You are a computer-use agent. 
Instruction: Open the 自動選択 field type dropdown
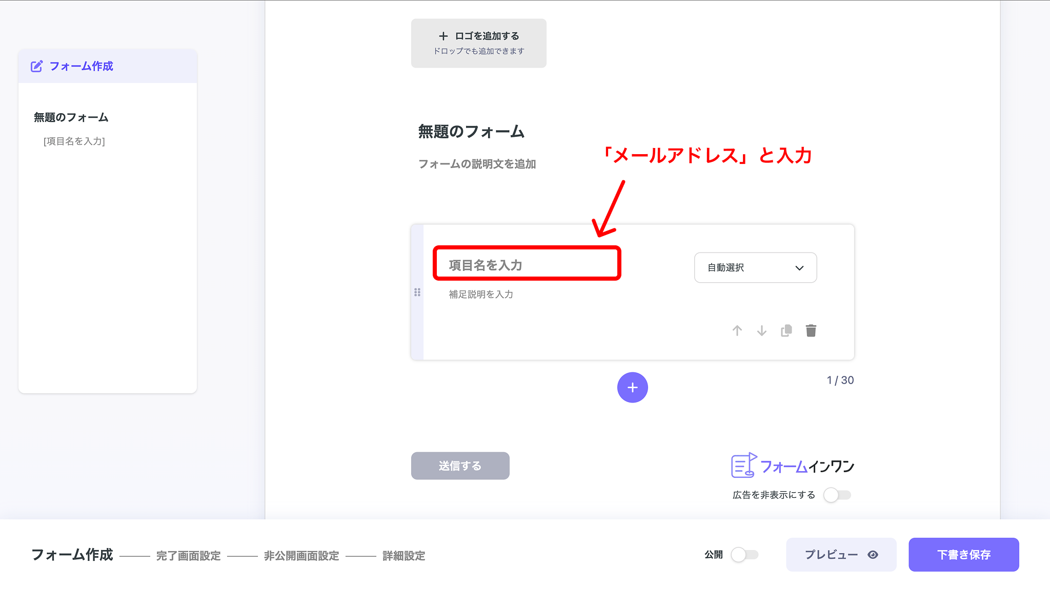(x=755, y=267)
